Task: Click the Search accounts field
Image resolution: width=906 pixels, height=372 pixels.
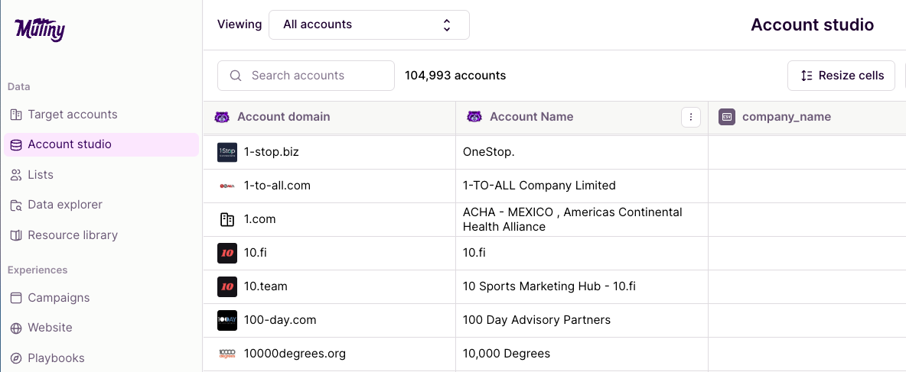Action: pos(305,76)
